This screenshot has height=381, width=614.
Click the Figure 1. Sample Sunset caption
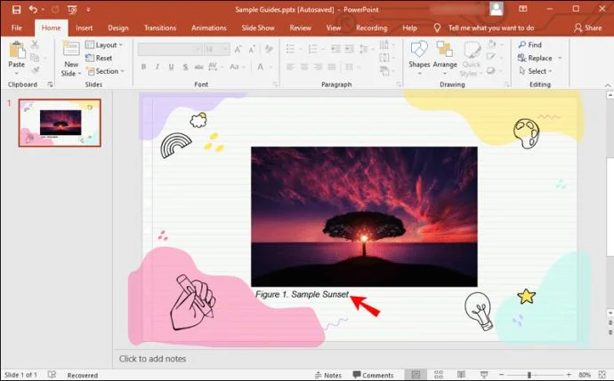(x=302, y=294)
